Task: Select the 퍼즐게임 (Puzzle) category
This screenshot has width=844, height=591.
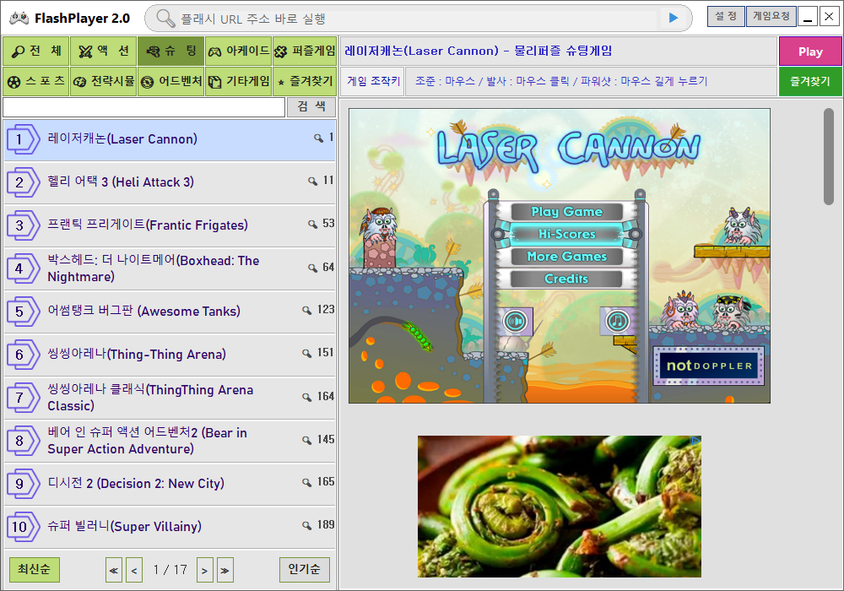Action: (305, 52)
